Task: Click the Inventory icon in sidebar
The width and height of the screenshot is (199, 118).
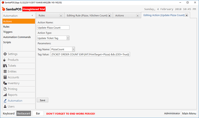Action: 5,83
